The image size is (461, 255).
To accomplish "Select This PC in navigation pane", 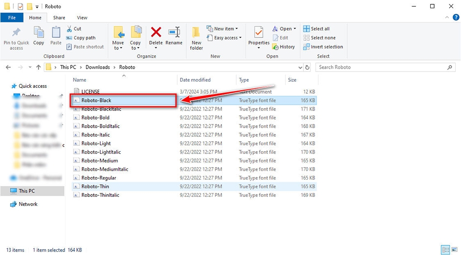I will [x=32, y=191].
